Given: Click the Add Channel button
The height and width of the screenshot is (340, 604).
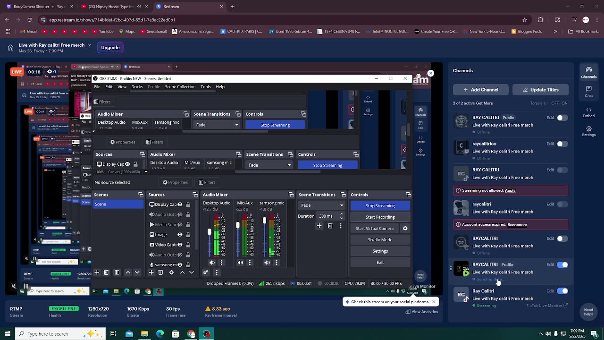Looking at the screenshot, I should tap(481, 90).
